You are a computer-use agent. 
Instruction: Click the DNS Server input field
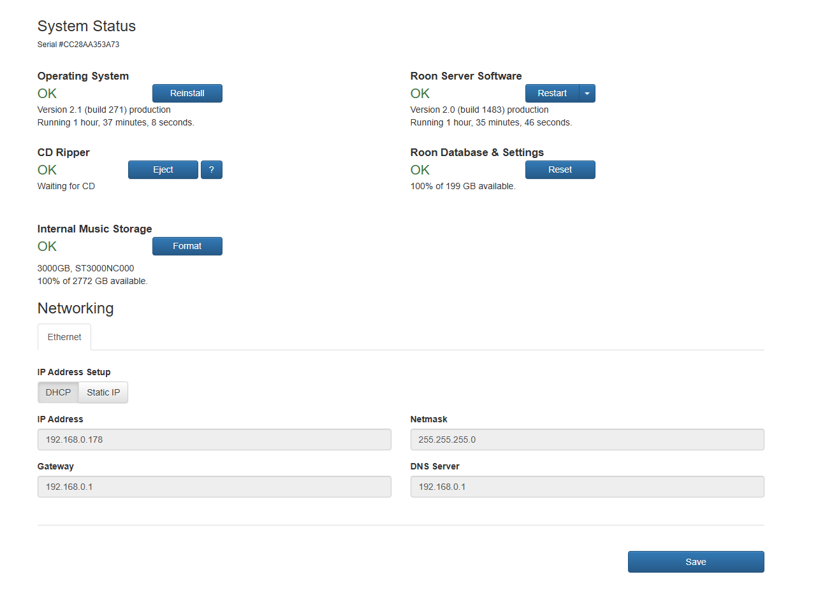[587, 487]
